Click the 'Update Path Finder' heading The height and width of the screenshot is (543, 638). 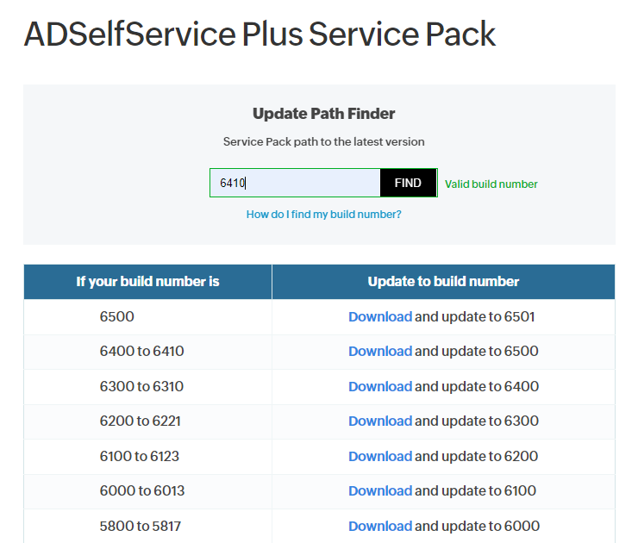point(323,114)
